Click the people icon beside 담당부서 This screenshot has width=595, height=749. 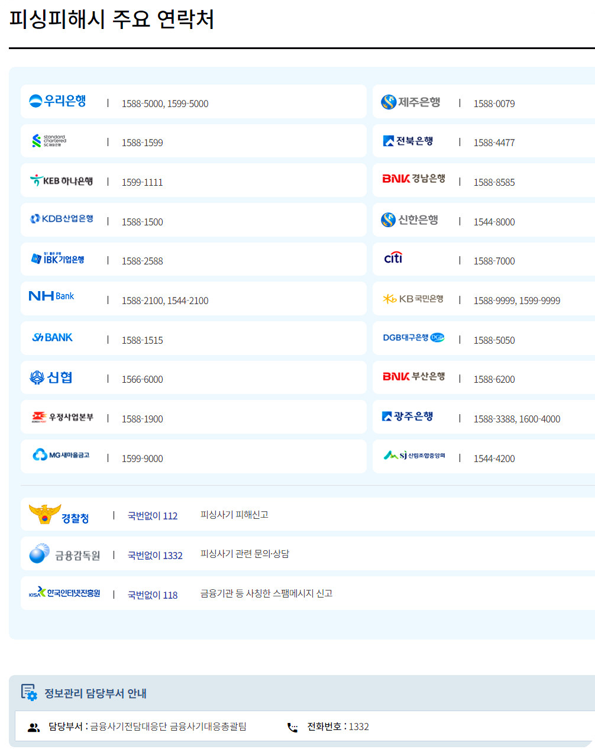click(34, 728)
